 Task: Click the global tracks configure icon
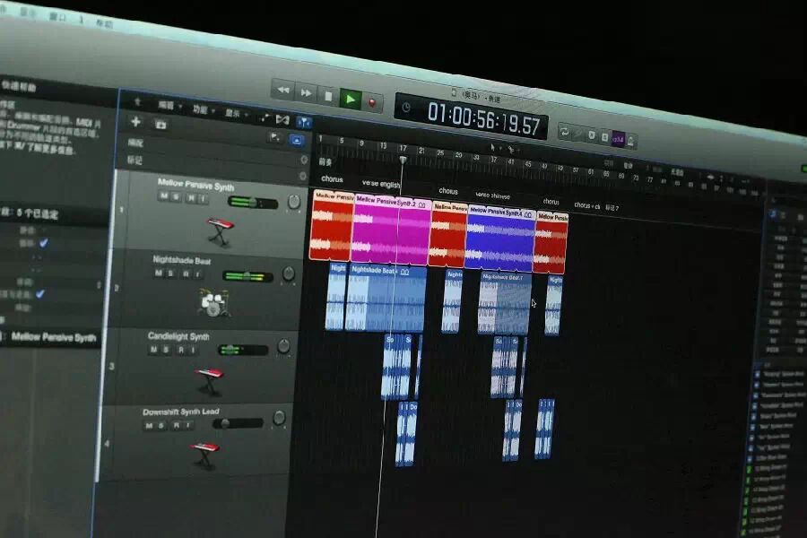click(274, 137)
